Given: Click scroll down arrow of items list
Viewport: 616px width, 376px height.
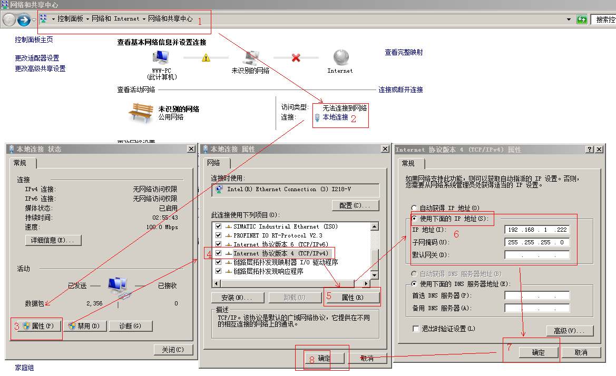Looking at the screenshot, I should (374, 275).
